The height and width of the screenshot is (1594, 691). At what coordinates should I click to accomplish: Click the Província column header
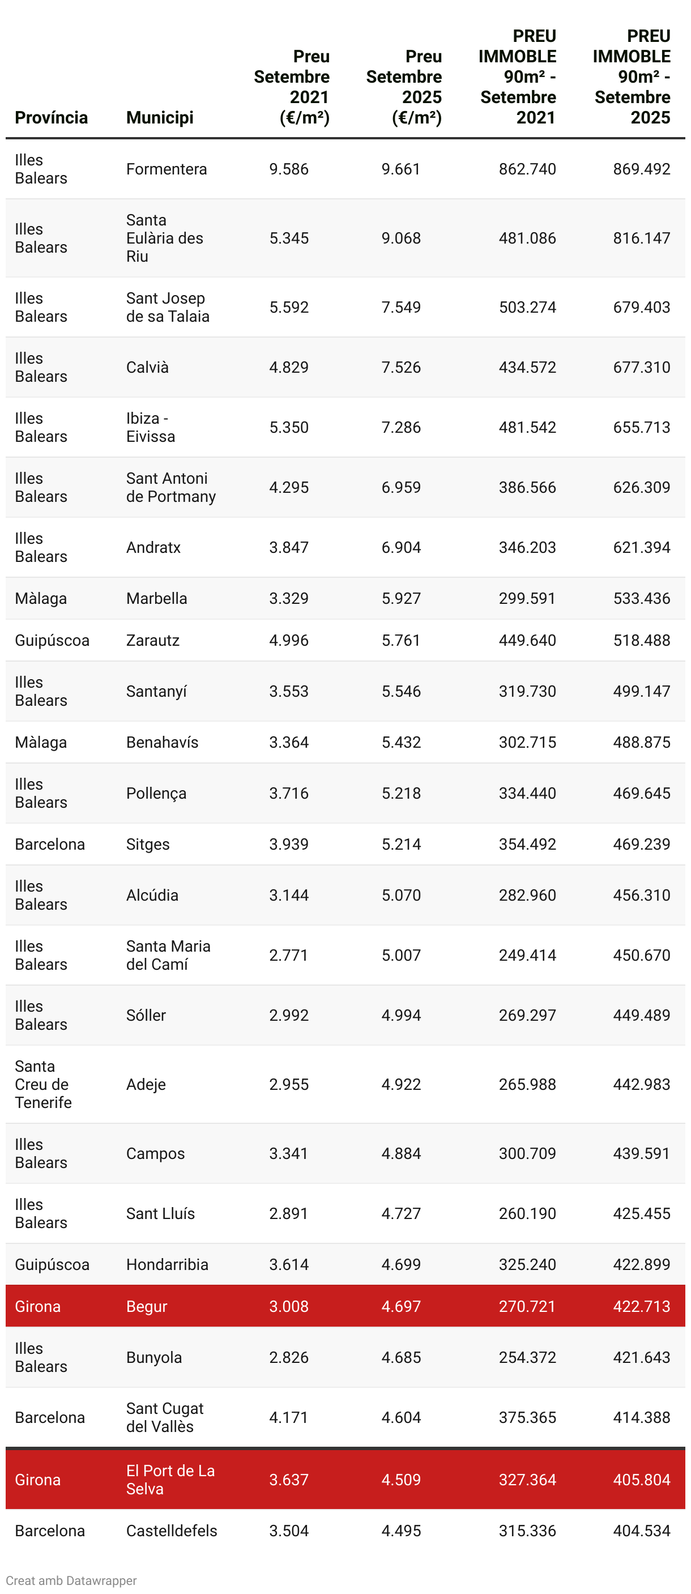coord(52,118)
